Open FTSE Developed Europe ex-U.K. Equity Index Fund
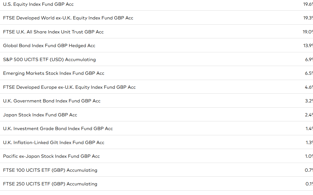This screenshot has width=313, height=195. 69,87
